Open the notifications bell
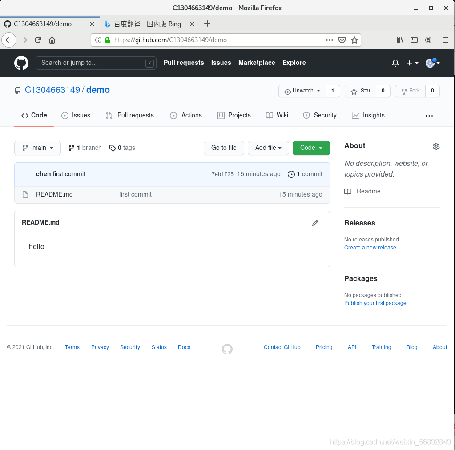 395,63
